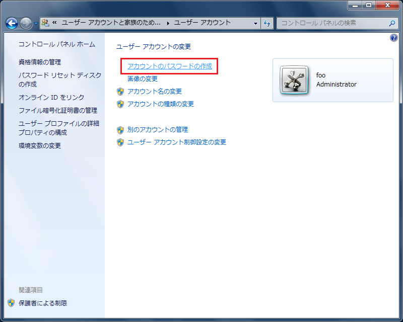Screen dimensions: 403x322
Task: Open the recent pages dropdown arrow
Action: (x=36, y=24)
